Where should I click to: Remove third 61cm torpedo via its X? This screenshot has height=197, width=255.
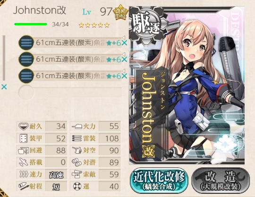click(124, 76)
